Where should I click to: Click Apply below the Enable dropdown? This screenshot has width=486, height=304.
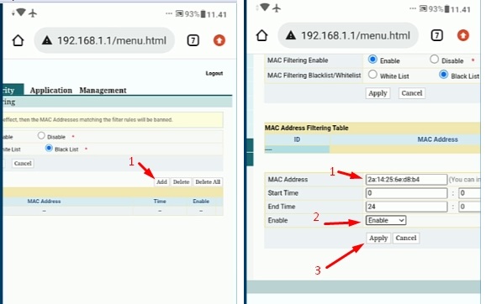tap(378, 238)
